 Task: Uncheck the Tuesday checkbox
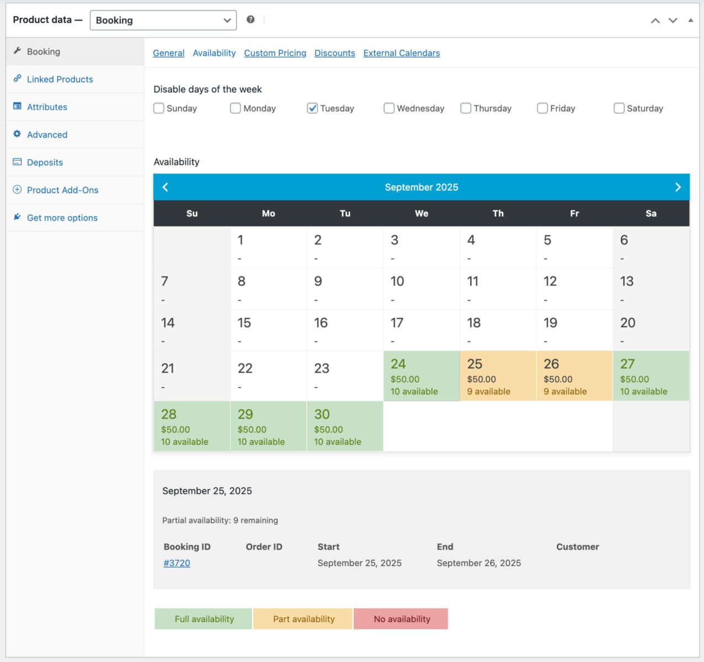click(312, 108)
